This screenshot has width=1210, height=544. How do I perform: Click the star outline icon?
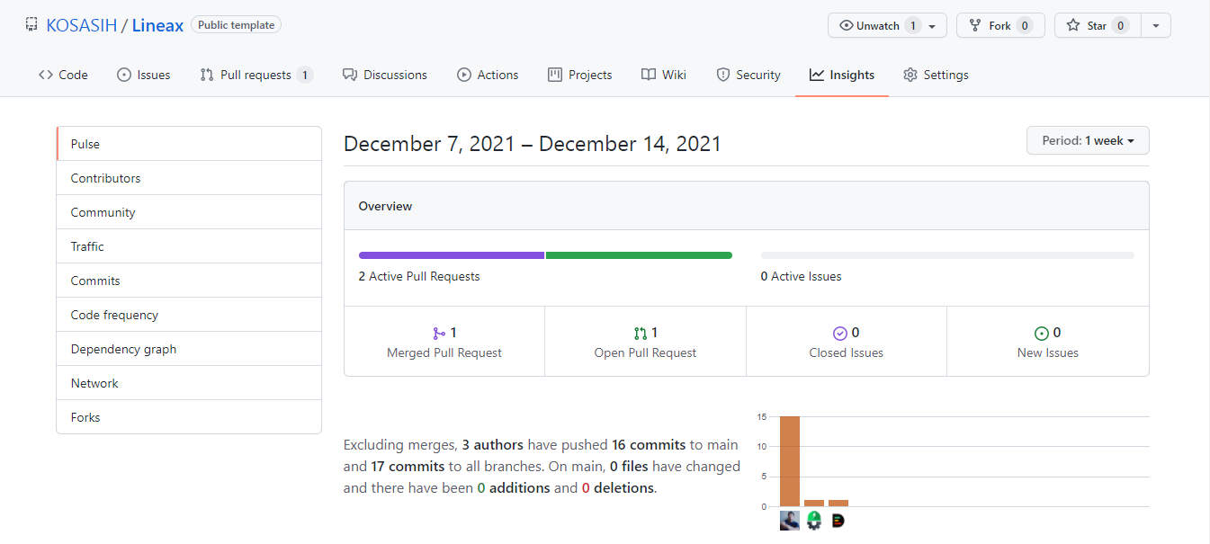[1072, 25]
